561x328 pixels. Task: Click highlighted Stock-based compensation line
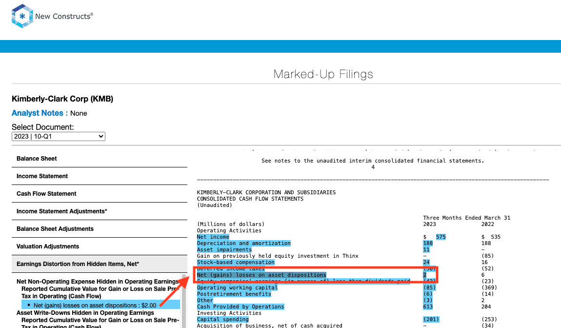click(x=236, y=263)
